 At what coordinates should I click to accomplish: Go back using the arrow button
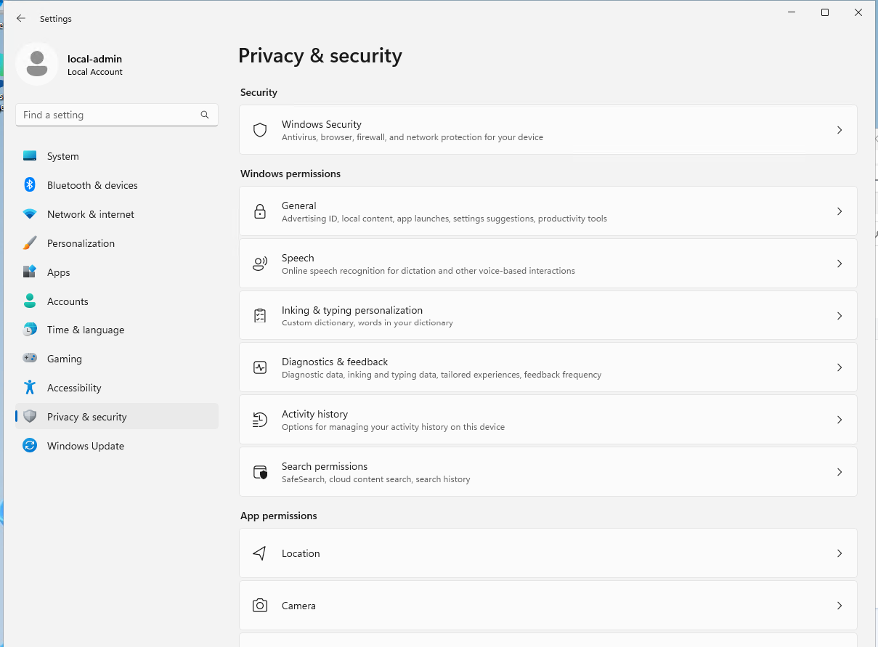pyautogui.click(x=21, y=18)
